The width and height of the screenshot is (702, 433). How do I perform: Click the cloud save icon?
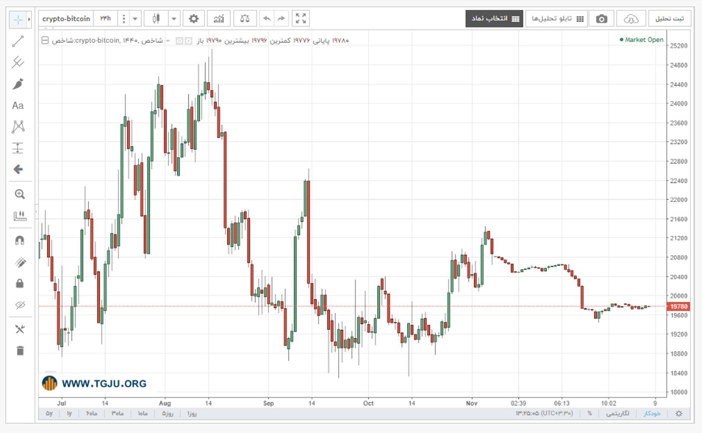pyautogui.click(x=631, y=19)
